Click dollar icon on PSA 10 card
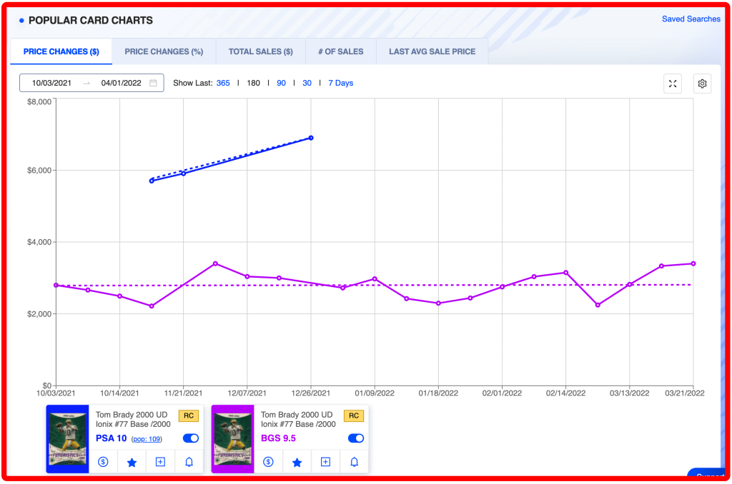Image resolution: width=732 pixels, height=484 pixels. [x=103, y=462]
